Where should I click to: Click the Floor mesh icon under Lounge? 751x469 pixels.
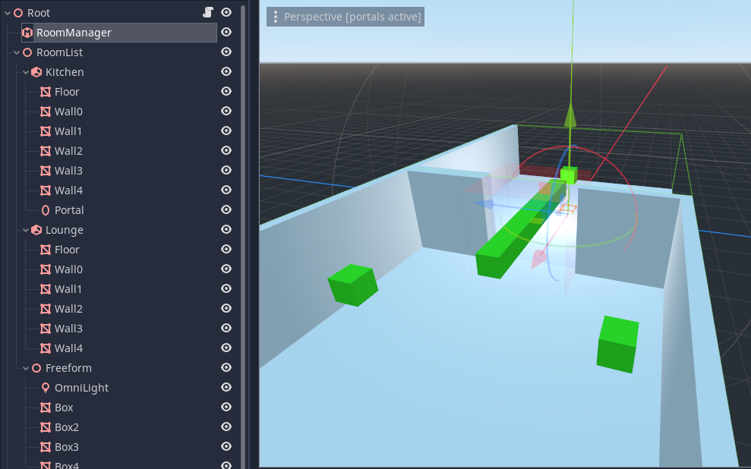[x=46, y=249]
